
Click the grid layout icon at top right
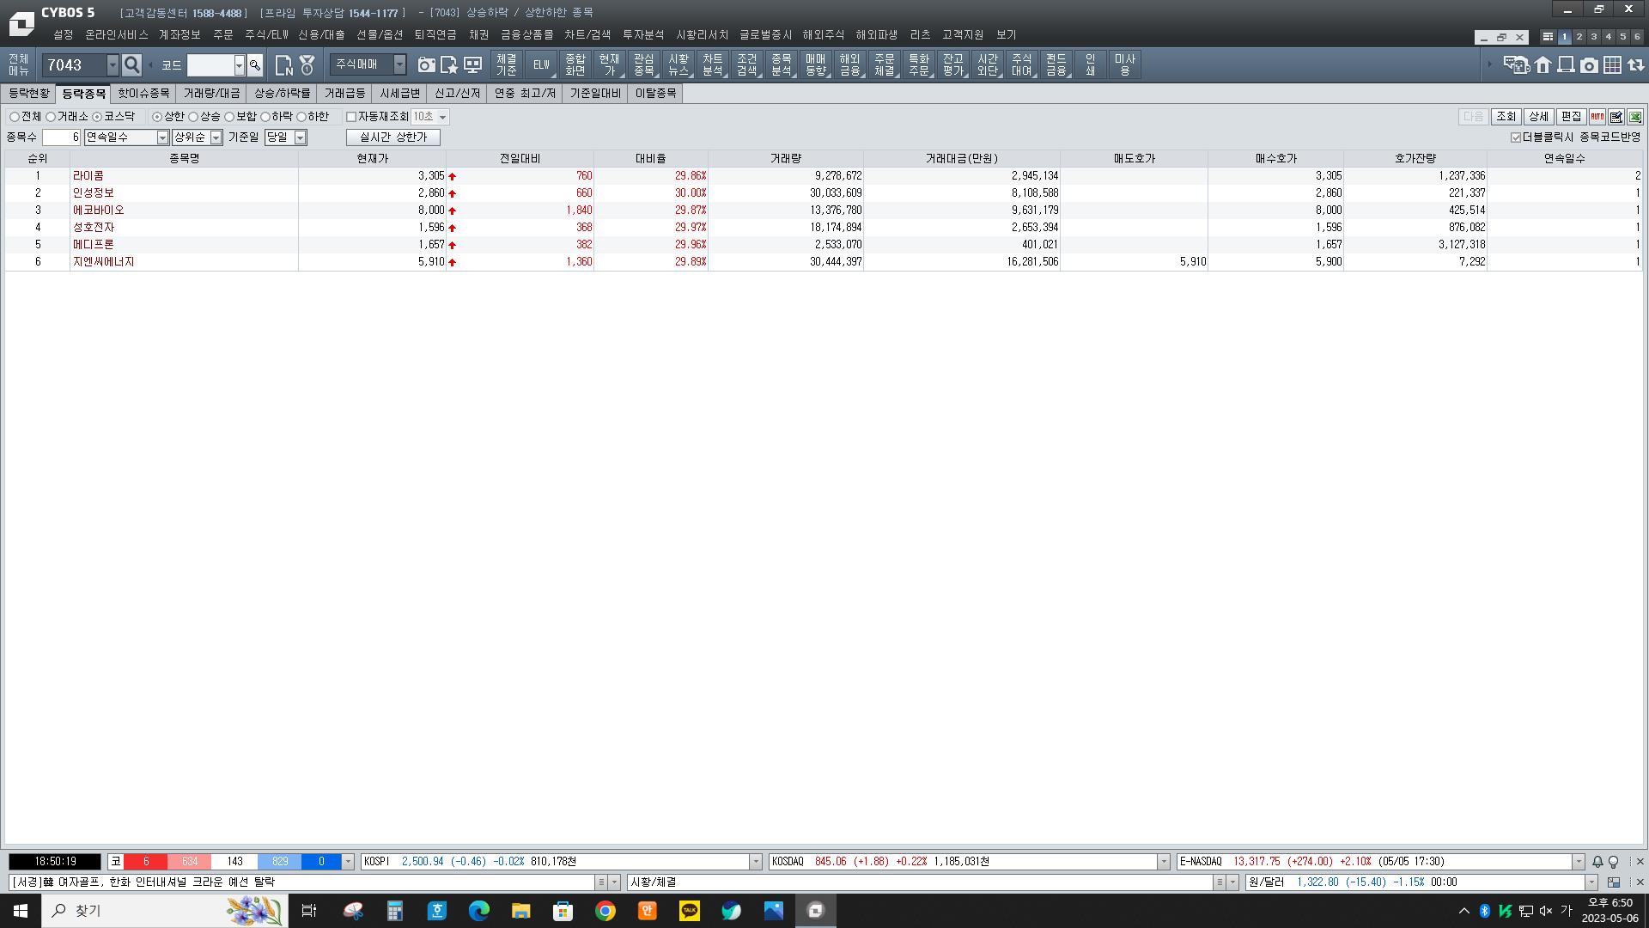pos(1612,65)
